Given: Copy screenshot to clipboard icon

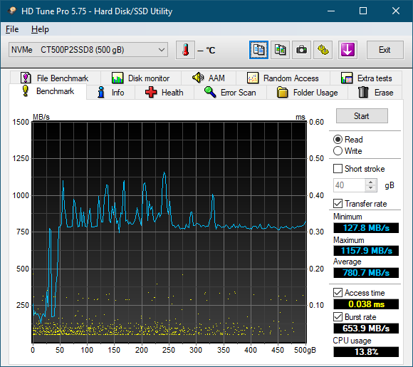Looking at the screenshot, I should click(x=280, y=50).
